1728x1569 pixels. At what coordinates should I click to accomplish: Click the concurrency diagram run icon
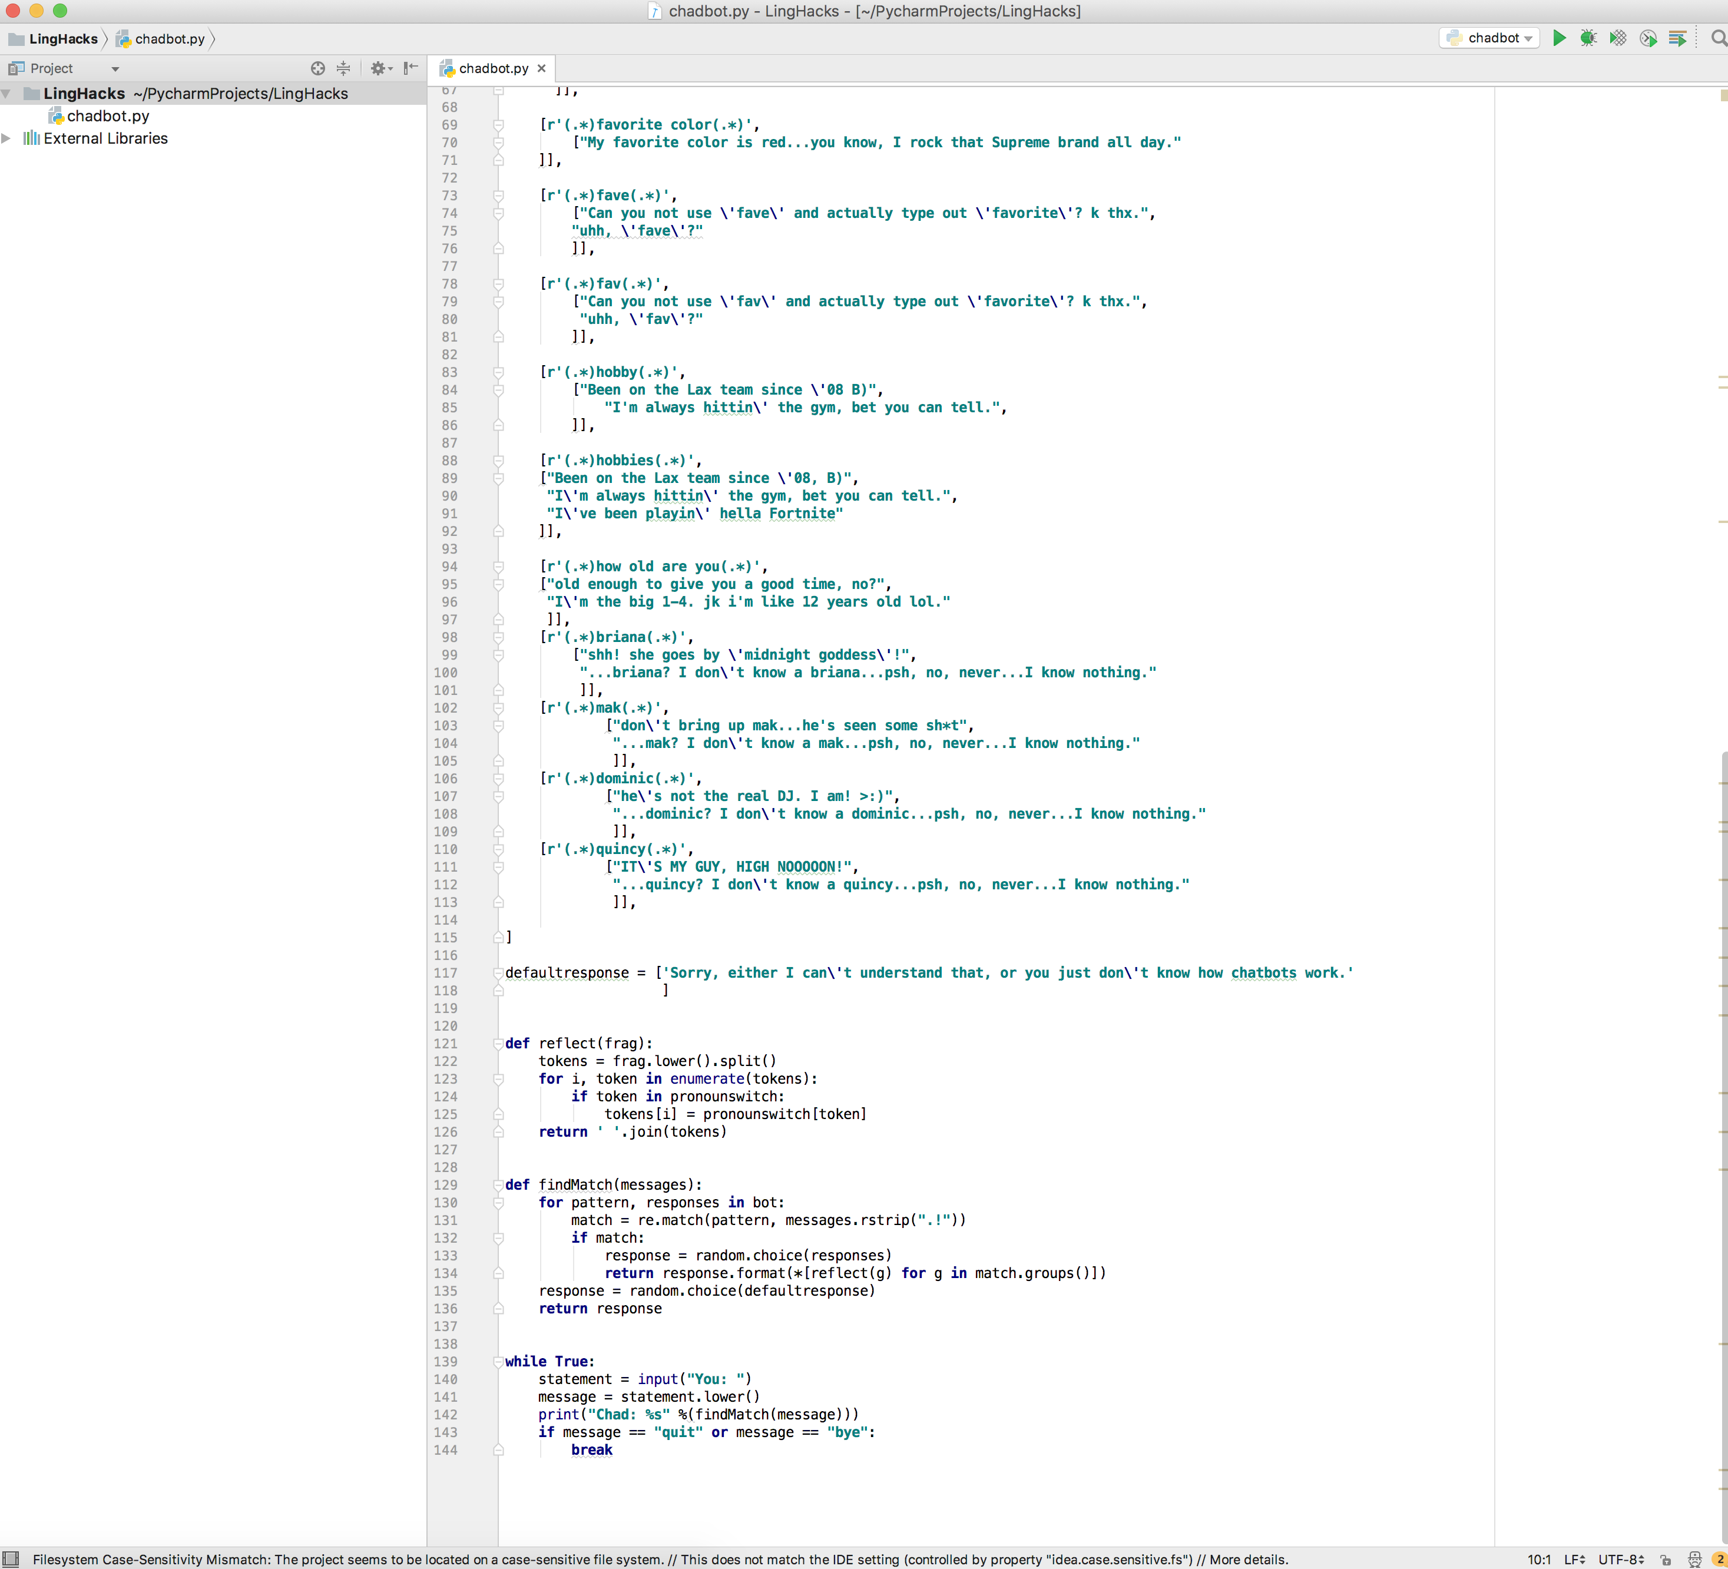(x=1677, y=38)
